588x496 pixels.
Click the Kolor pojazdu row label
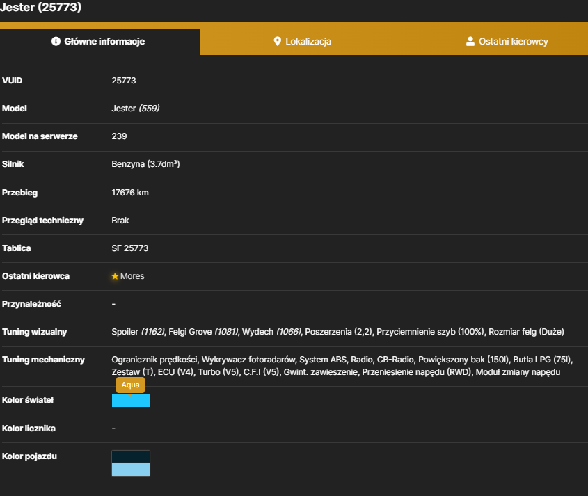pos(29,456)
